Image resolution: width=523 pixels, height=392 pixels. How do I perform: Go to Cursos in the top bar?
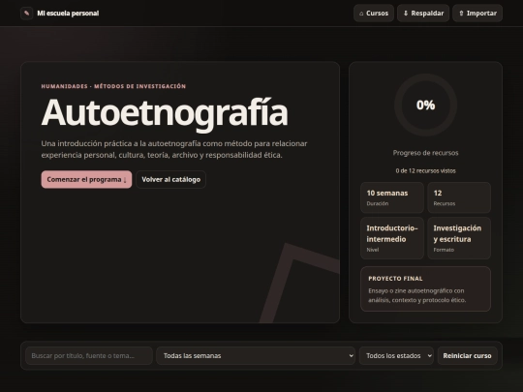[x=374, y=14]
